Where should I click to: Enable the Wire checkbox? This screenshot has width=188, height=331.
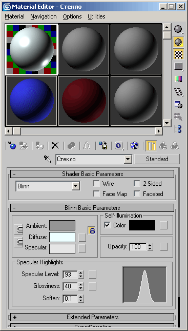(x=96, y=183)
